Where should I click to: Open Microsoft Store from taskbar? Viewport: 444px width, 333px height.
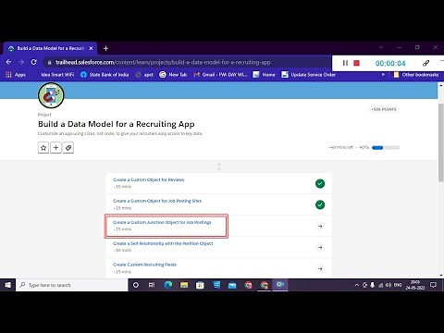click(200, 285)
